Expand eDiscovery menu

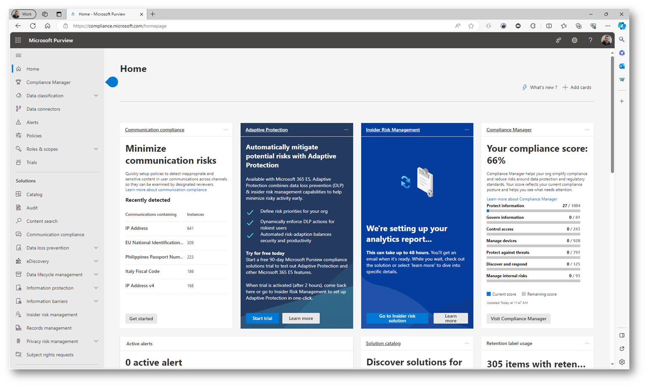pyautogui.click(x=96, y=261)
